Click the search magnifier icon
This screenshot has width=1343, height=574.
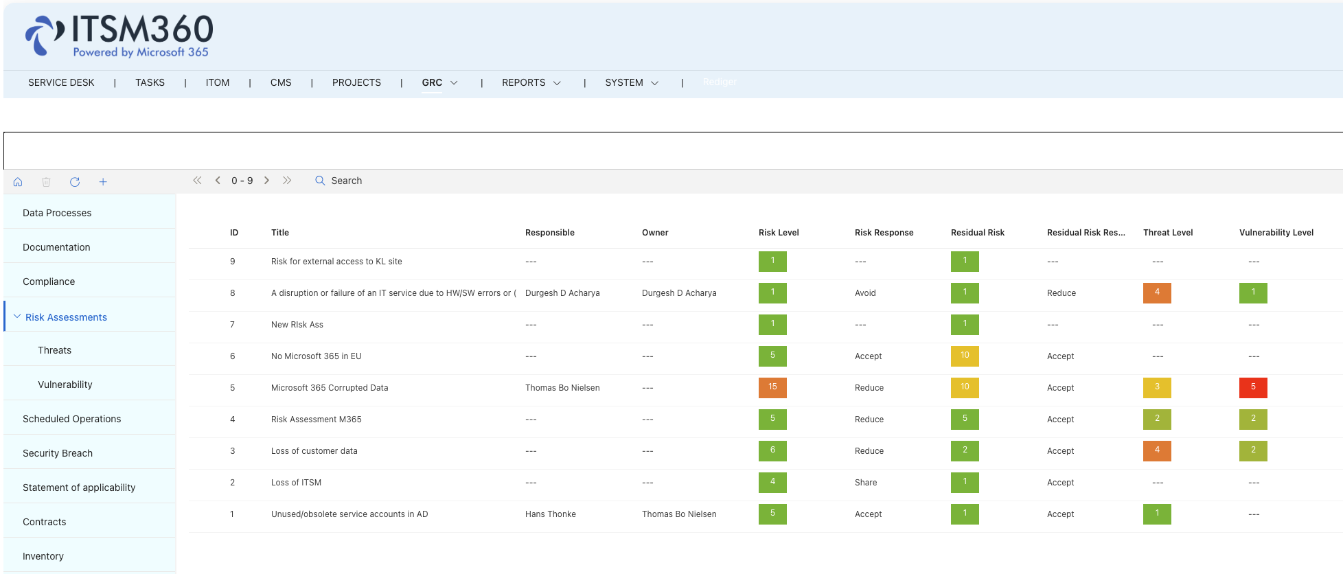[x=320, y=181]
